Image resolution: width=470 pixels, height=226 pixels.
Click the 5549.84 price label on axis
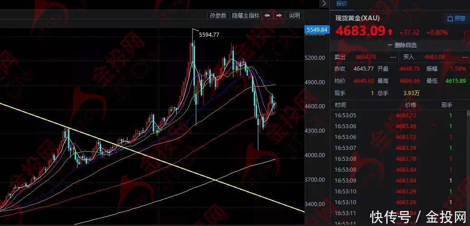tap(317, 30)
